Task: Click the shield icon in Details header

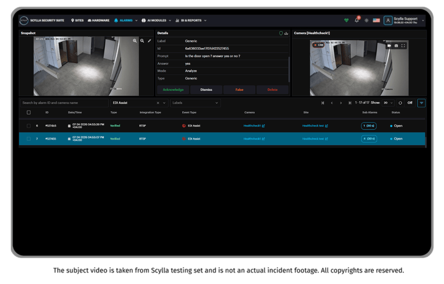Action: click(x=281, y=33)
